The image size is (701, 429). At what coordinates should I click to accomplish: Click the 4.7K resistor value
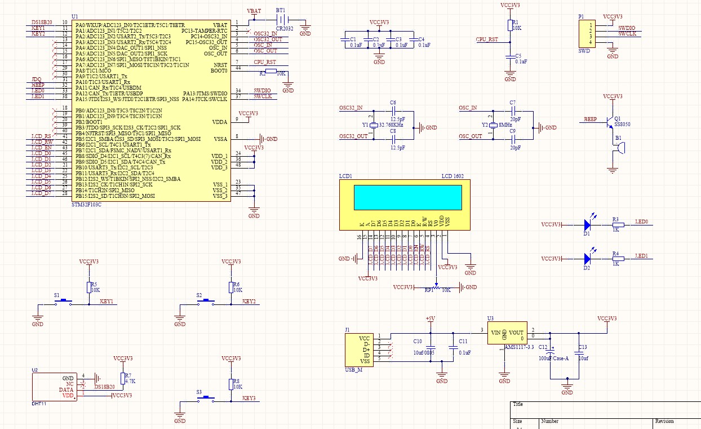tap(130, 382)
